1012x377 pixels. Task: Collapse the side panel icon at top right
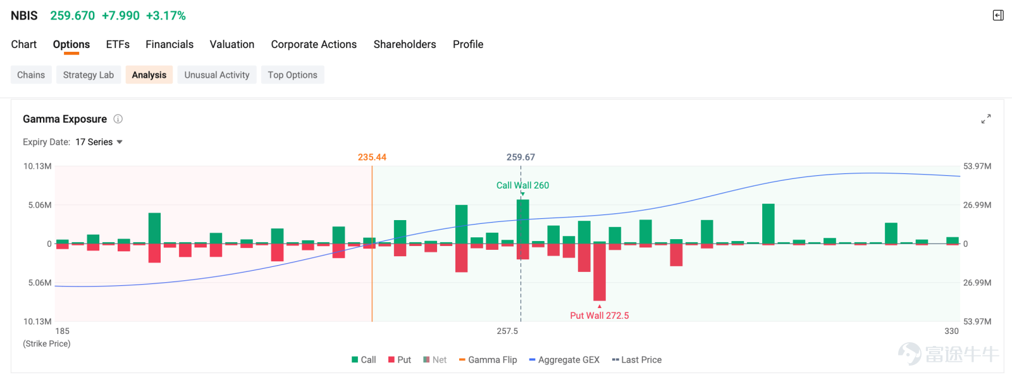point(998,16)
